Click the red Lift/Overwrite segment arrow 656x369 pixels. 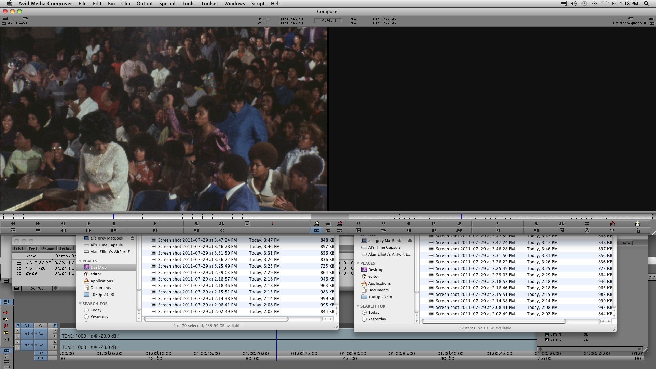point(5,313)
